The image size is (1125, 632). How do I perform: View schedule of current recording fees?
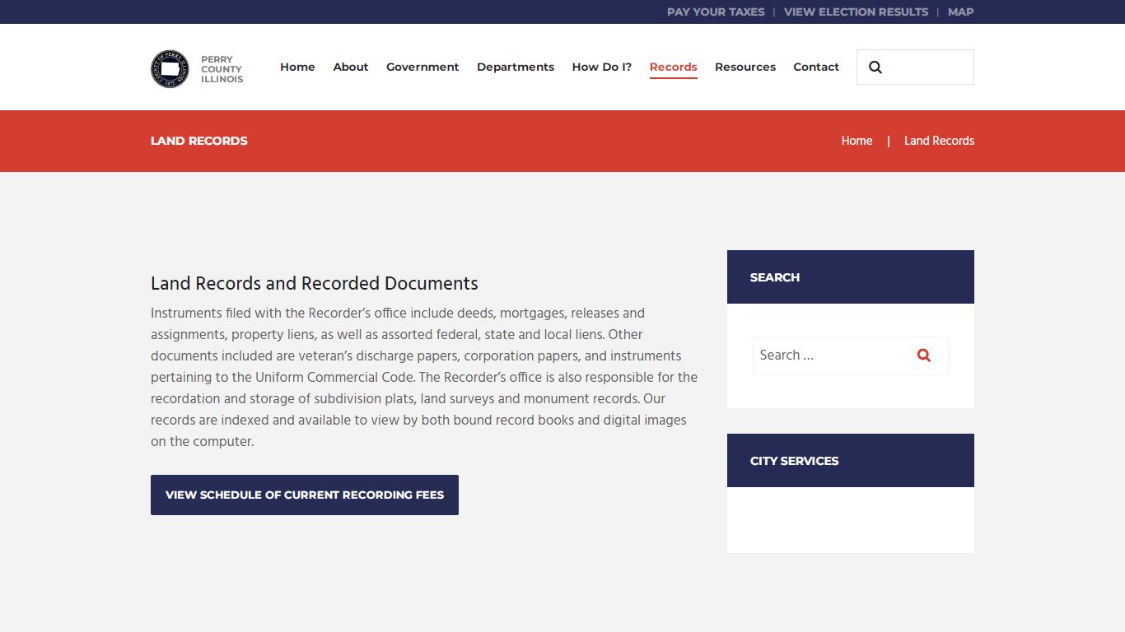(305, 495)
